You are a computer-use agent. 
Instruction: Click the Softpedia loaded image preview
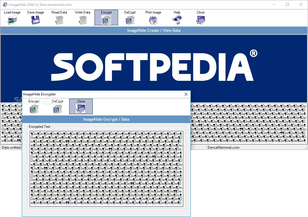click(154, 69)
